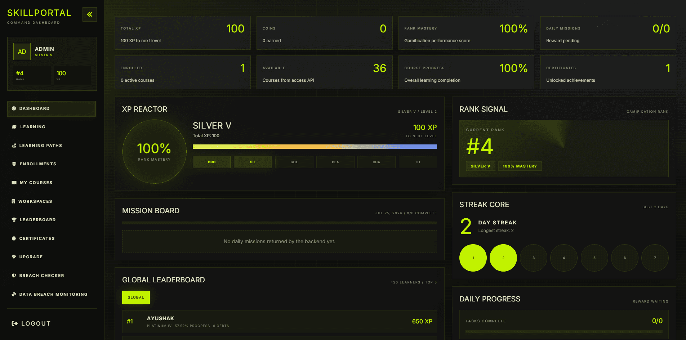Click streak day 2 circle
The image size is (686, 340).
tap(503, 258)
